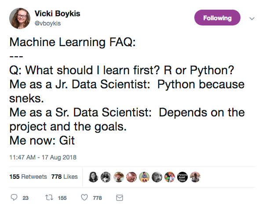Click the retweet arrows icon
Viewport: 266px width, 210px height.
(49, 197)
